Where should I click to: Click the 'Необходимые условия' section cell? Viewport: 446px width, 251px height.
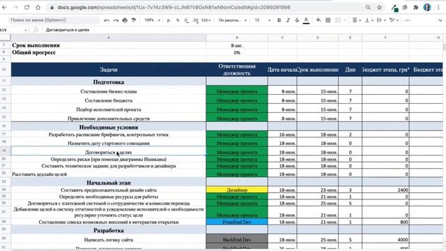point(109,127)
